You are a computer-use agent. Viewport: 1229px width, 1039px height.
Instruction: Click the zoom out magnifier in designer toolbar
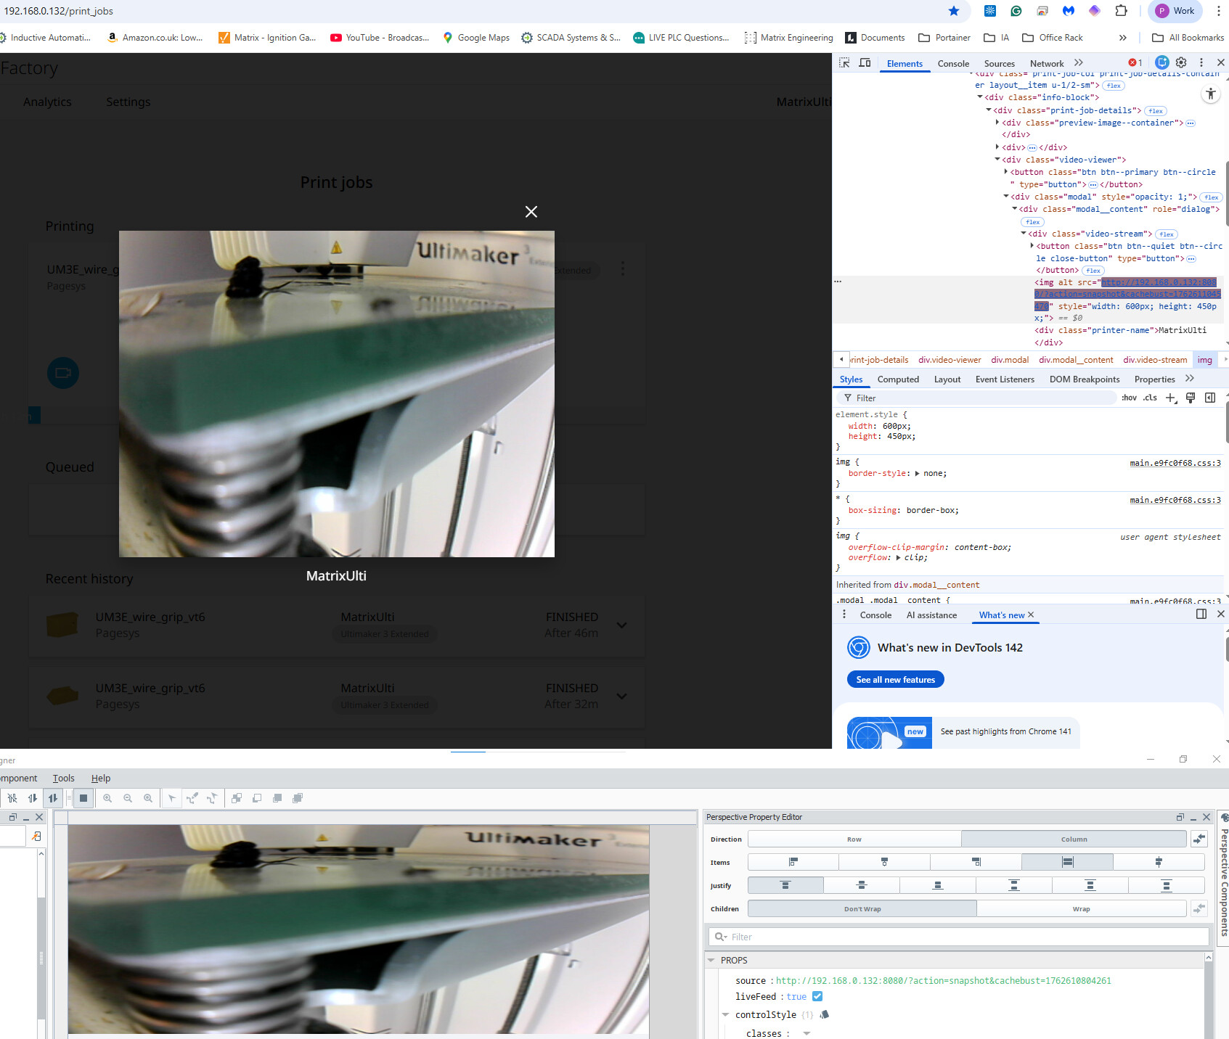[x=128, y=798]
